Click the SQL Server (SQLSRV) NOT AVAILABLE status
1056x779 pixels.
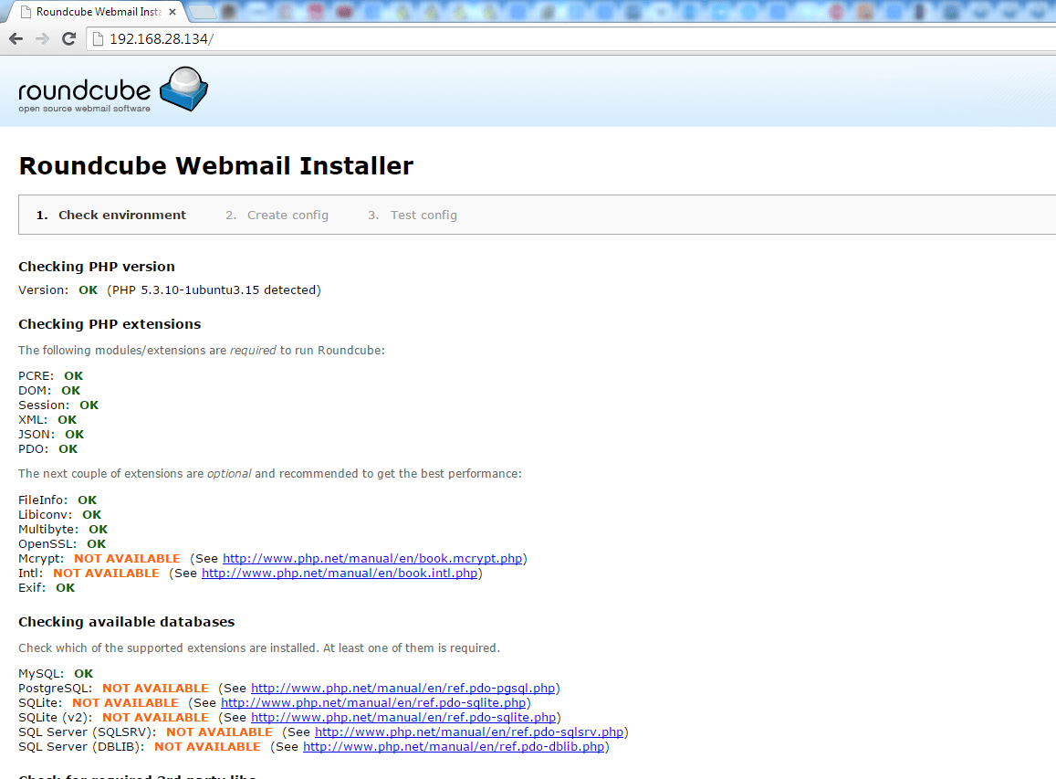point(220,732)
